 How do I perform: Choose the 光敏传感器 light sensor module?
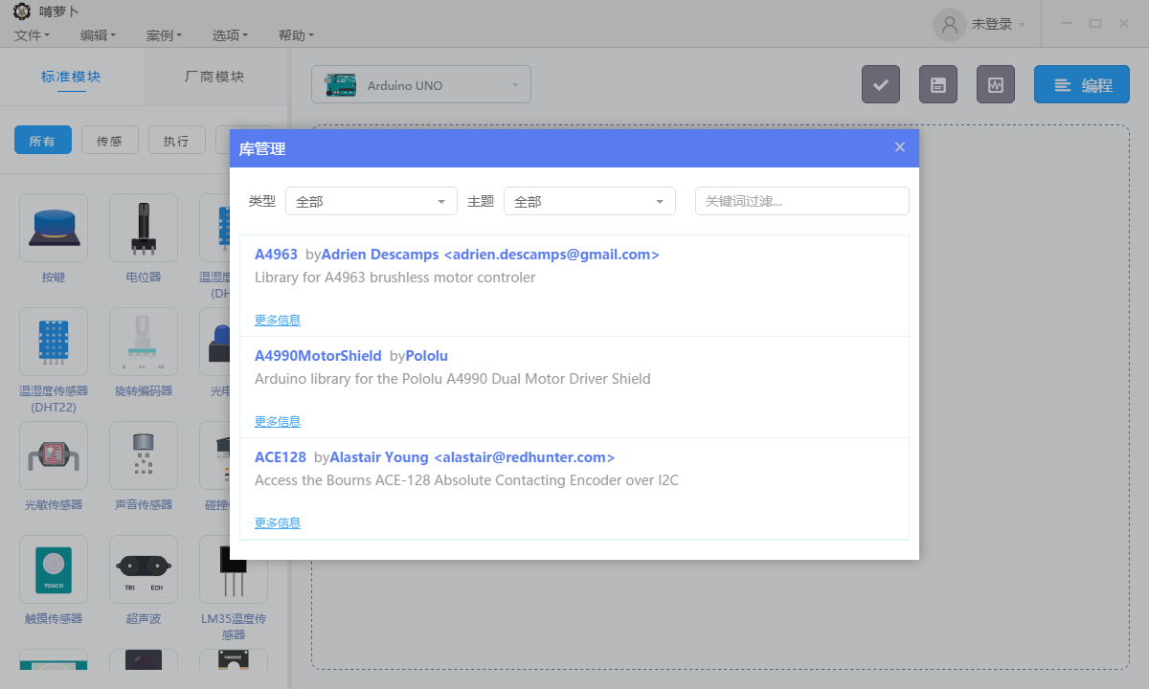point(54,456)
